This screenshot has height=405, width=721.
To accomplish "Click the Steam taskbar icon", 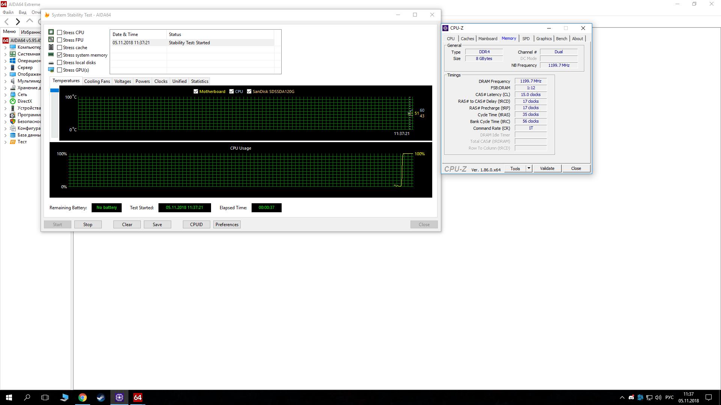I will pyautogui.click(x=101, y=397).
